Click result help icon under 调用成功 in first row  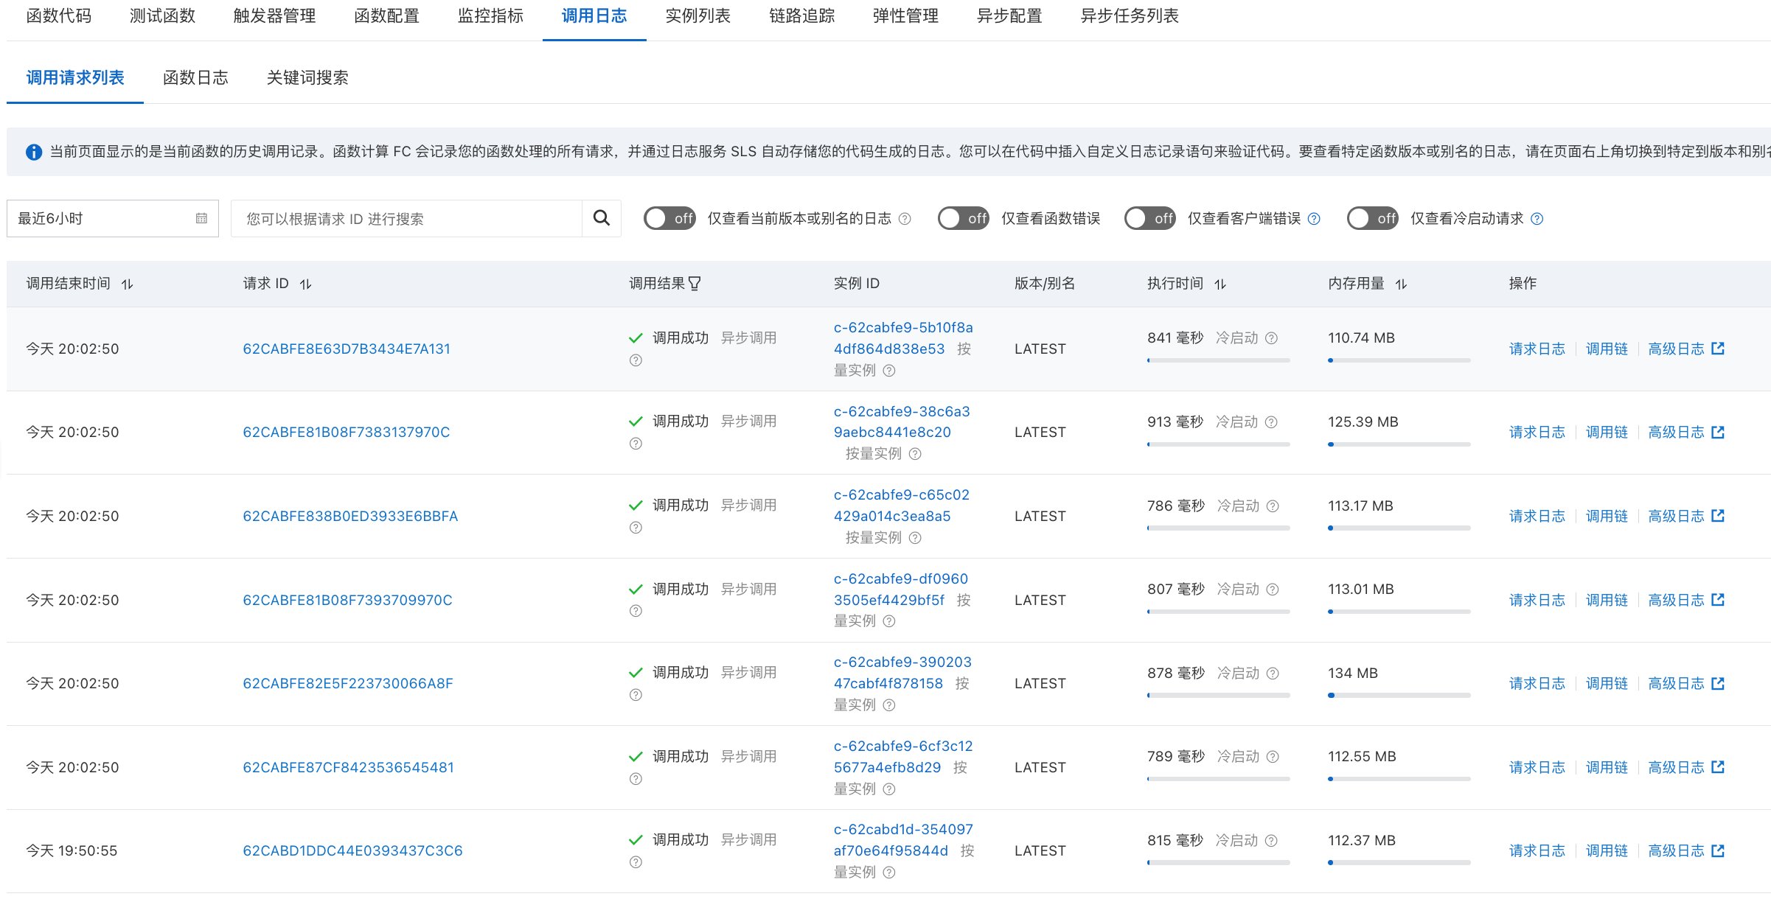coord(636,360)
